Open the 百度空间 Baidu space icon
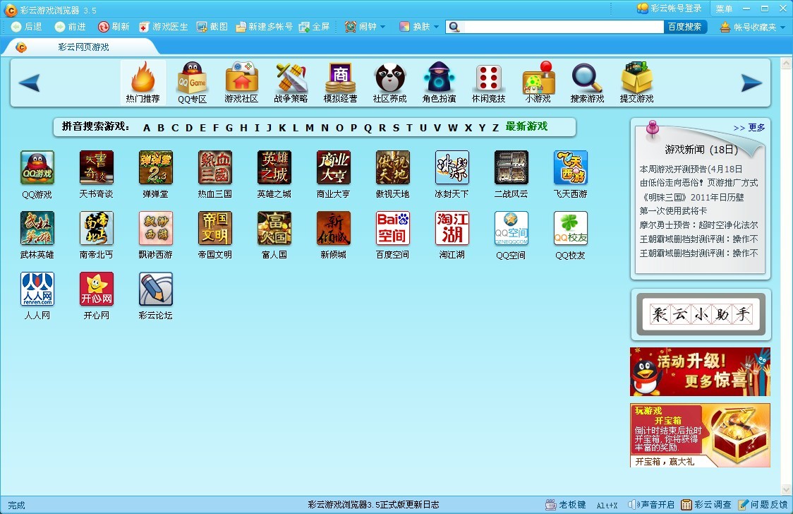Screen dimensions: 793x514 coord(392,228)
